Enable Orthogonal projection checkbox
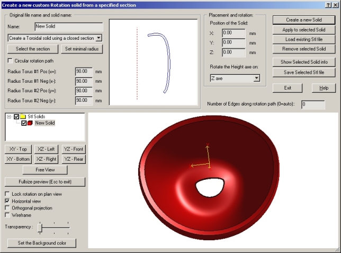The width and height of the screenshot is (341, 253). point(7,208)
